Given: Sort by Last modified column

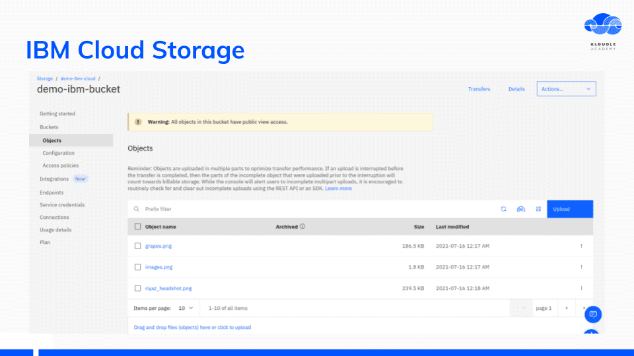Looking at the screenshot, I should point(452,227).
